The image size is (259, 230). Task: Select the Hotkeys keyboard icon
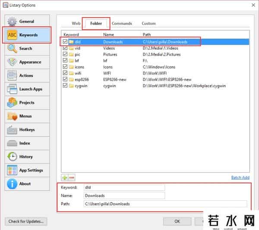tap(12, 130)
